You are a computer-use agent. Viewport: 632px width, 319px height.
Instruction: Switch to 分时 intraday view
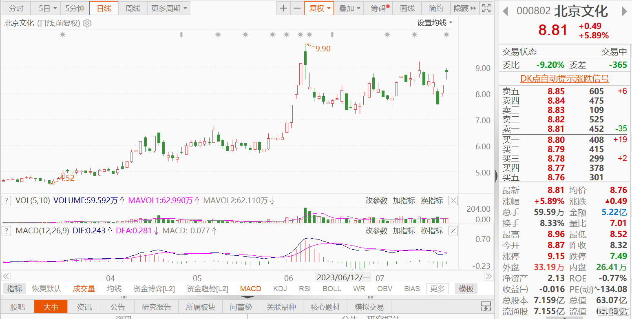pos(16,8)
